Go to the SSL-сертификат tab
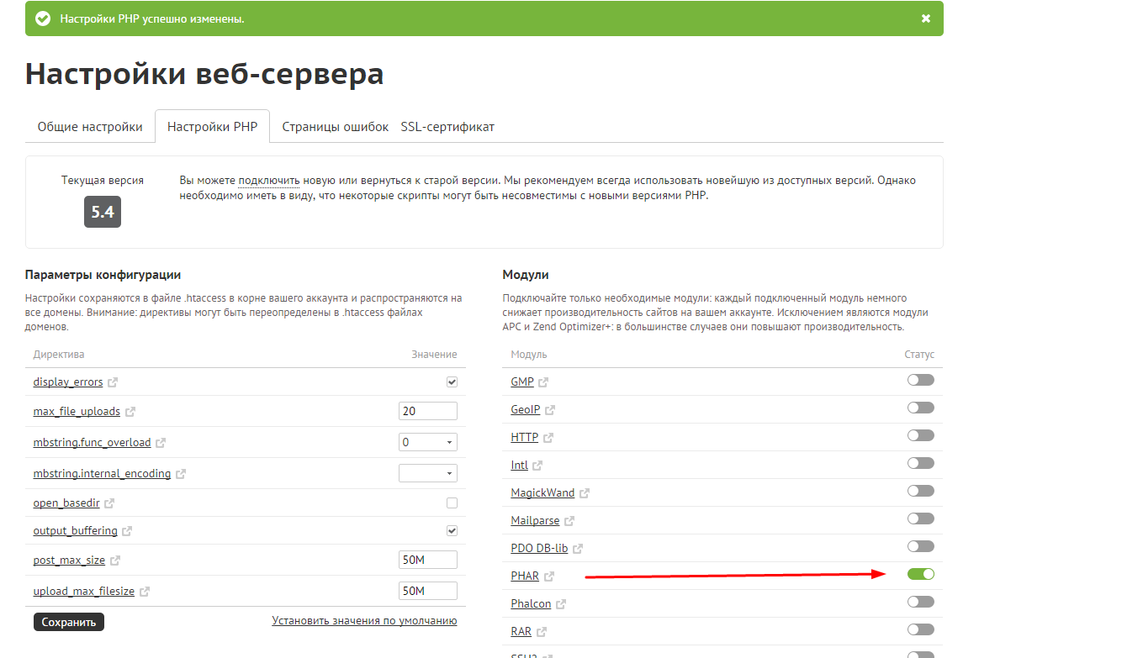The width and height of the screenshot is (1143, 658). [x=447, y=127]
